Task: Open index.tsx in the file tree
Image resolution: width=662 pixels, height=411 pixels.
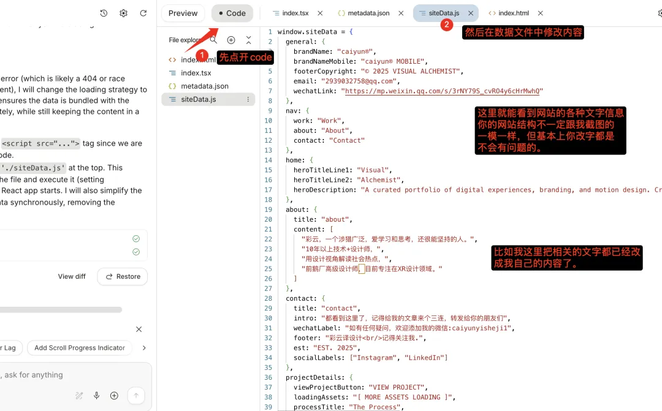Action: [x=196, y=73]
